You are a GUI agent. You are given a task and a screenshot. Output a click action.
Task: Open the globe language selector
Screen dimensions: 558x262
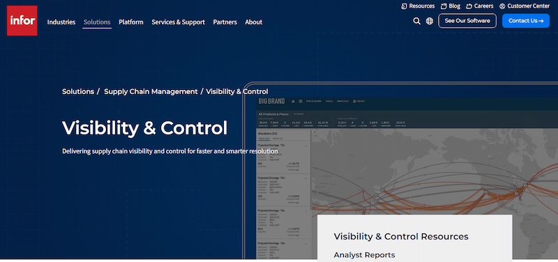pos(430,21)
